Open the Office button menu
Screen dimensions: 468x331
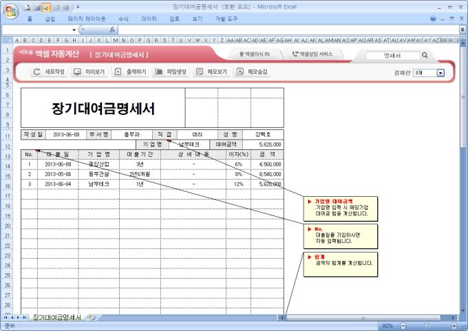click(x=11, y=11)
